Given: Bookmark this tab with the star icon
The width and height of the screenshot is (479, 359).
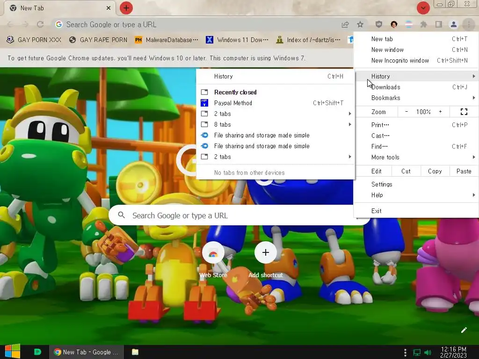Looking at the screenshot, I should [x=360, y=25].
